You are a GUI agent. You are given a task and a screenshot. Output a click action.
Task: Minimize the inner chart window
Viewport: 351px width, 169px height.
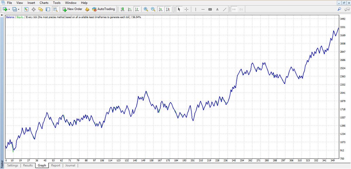click(x=338, y=3)
